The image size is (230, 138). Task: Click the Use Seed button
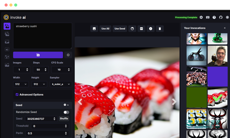tap(120, 29)
